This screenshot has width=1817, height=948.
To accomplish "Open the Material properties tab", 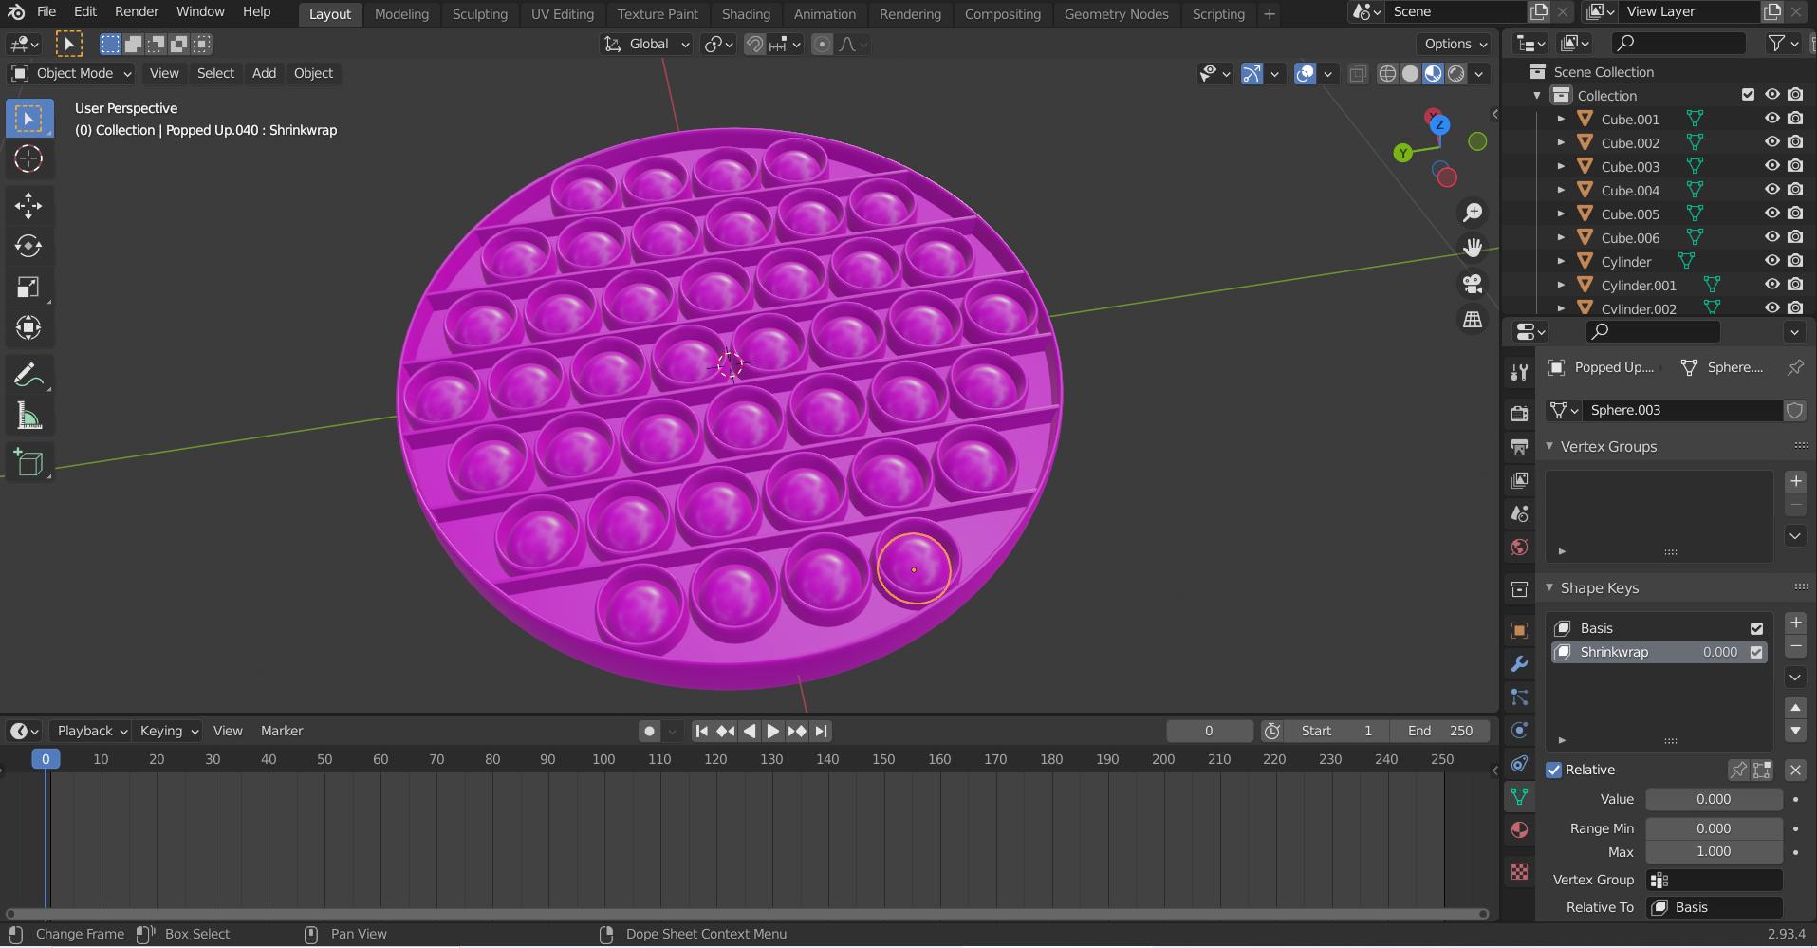I will pos(1519,829).
